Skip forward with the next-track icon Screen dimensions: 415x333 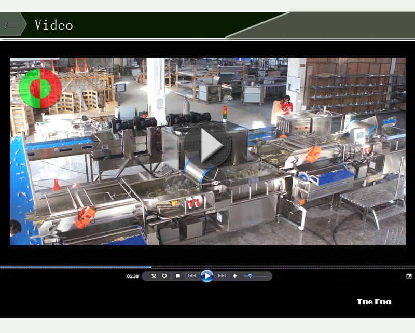[x=223, y=276]
